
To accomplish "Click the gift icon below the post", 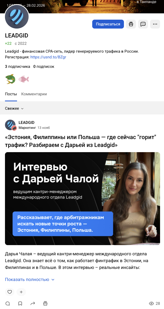I will (x=45, y=304).
